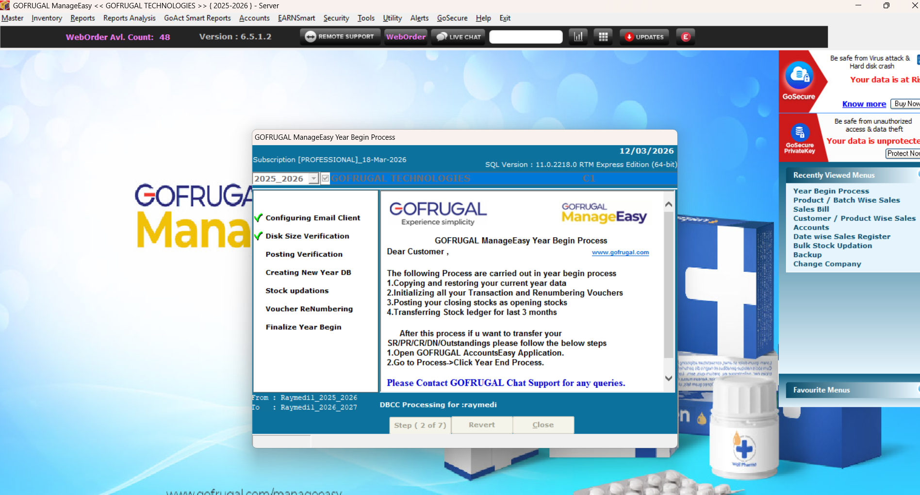The image size is (920, 495).
Task: Open Date wise Sales Register
Action: (x=841, y=237)
